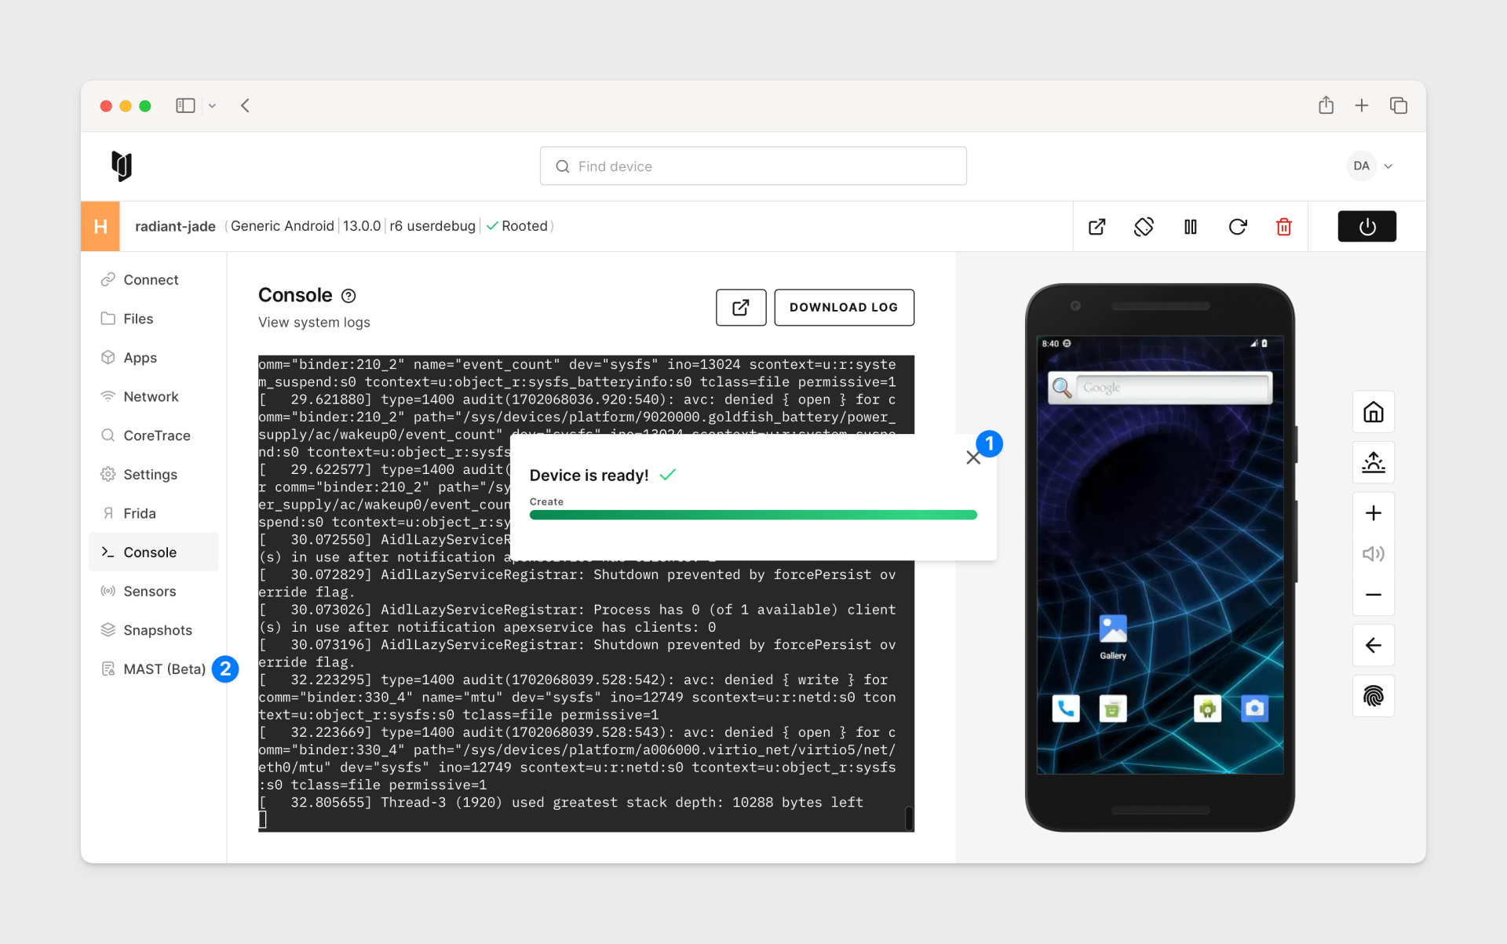Open the console in a new window
The image size is (1507, 944).
(740, 307)
